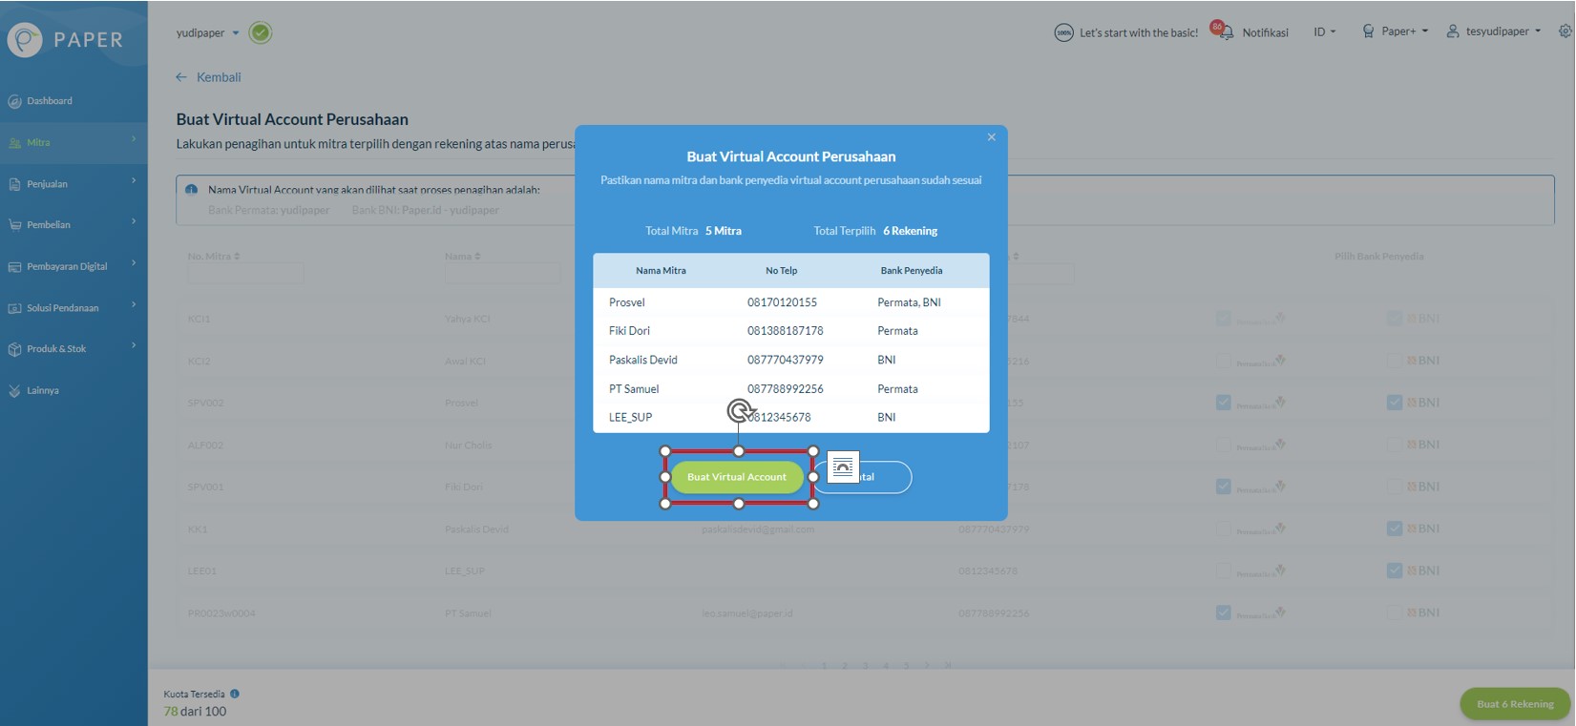Screen dimensions: 1576x726
Task: Uncheck BNI checkbox for row SPV002
Action: [x=1395, y=403]
